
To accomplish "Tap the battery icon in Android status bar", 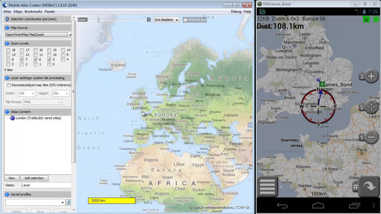I will (364, 11).
